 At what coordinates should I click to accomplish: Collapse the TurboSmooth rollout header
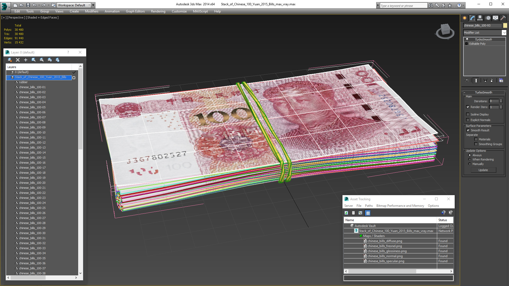click(x=484, y=92)
